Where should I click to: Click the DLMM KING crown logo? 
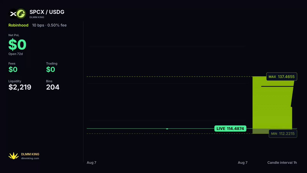point(13,156)
